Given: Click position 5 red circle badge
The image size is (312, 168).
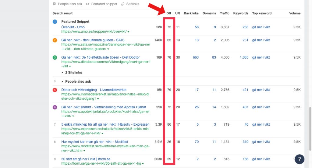Looking at the screenshot, I should coord(55,90).
